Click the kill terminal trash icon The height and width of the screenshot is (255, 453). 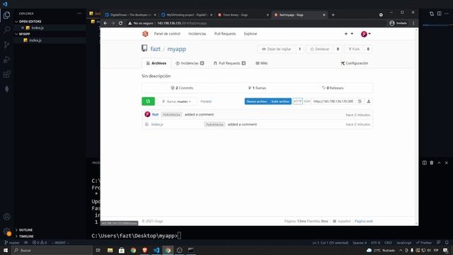click(432, 163)
